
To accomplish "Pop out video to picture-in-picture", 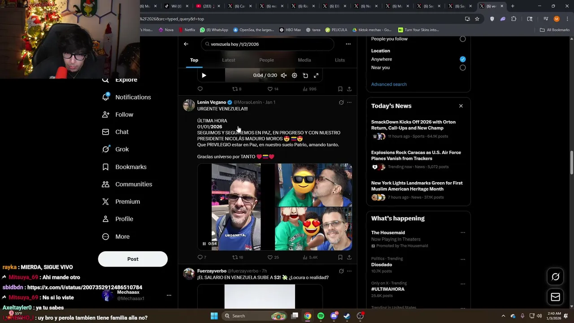I will [x=305, y=75].
